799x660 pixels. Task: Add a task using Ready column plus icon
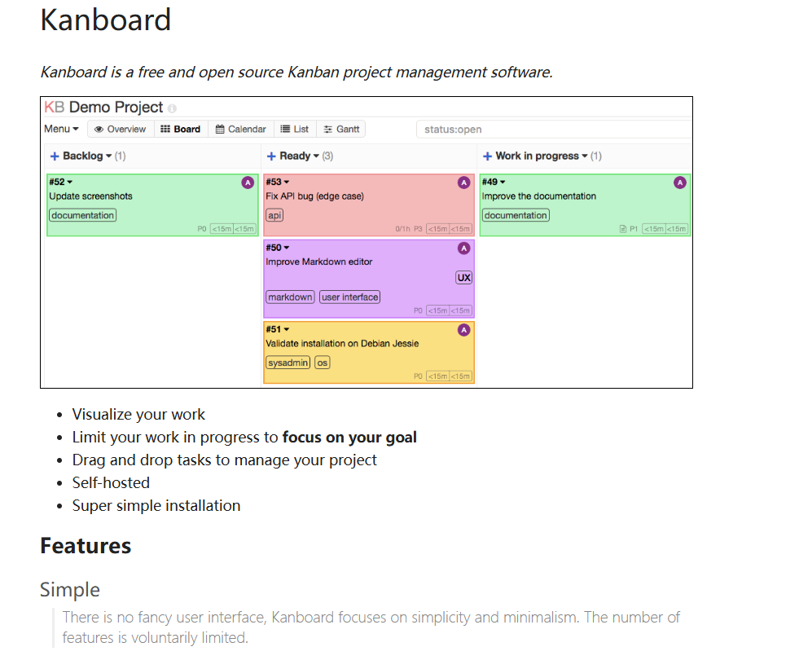(x=271, y=156)
